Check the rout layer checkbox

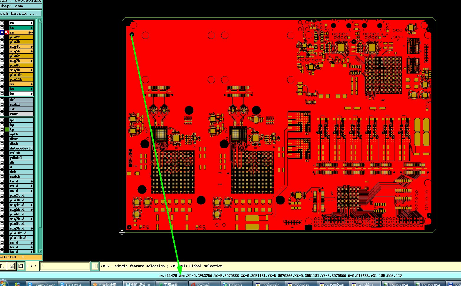2,114
